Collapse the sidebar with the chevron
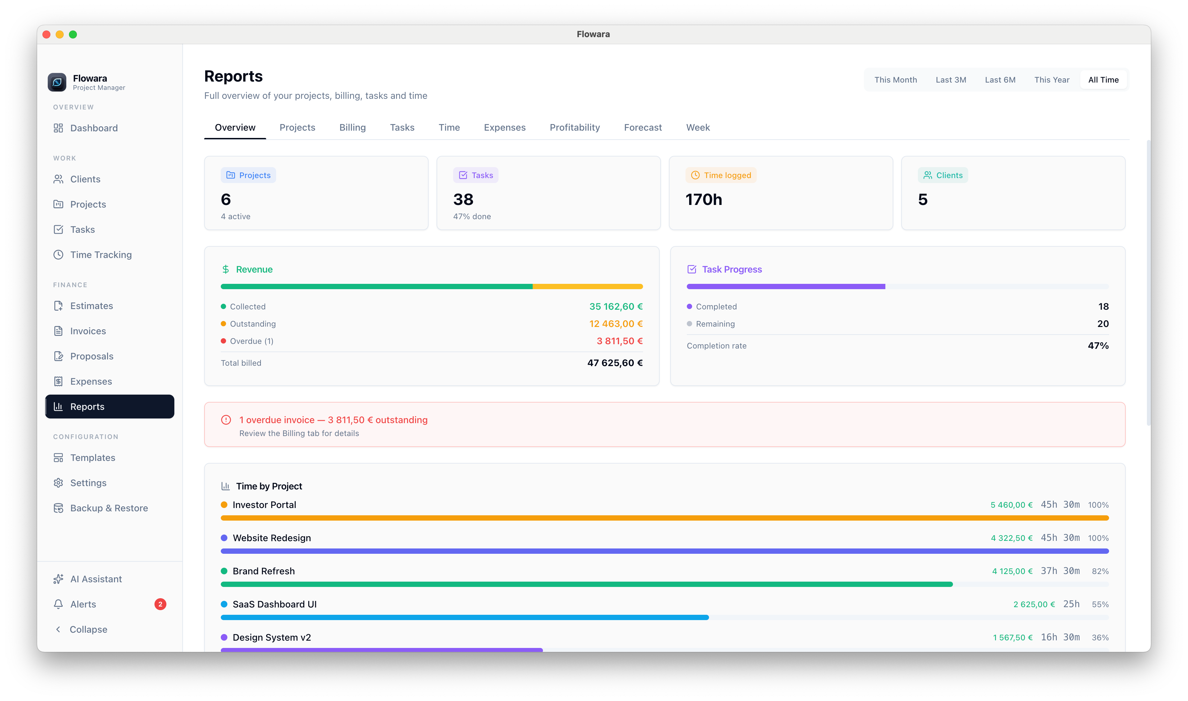This screenshot has width=1188, height=701. point(58,630)
